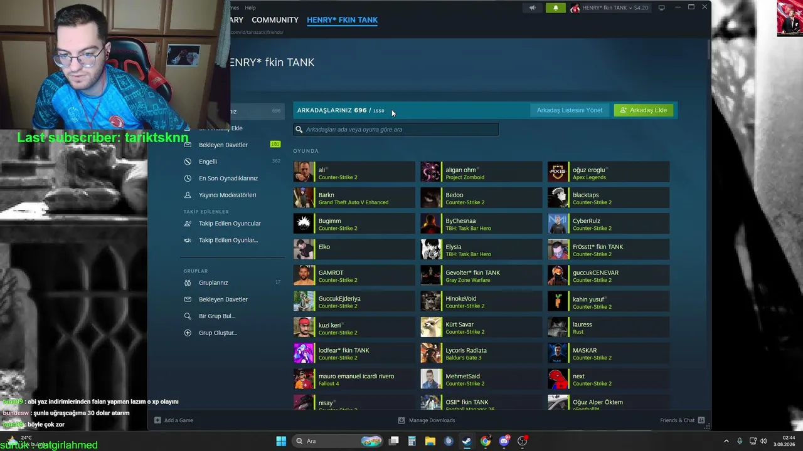Image resolution: width=803 pixels, height=451 pixels.
Task: Open the Windows Start menu
Action: pos(281,441)
